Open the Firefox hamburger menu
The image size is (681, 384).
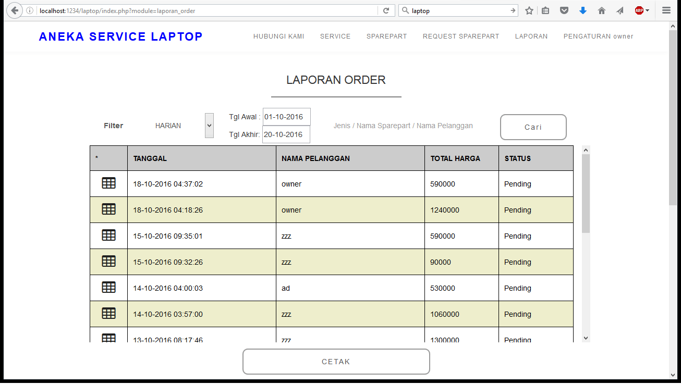coord(666,10)
